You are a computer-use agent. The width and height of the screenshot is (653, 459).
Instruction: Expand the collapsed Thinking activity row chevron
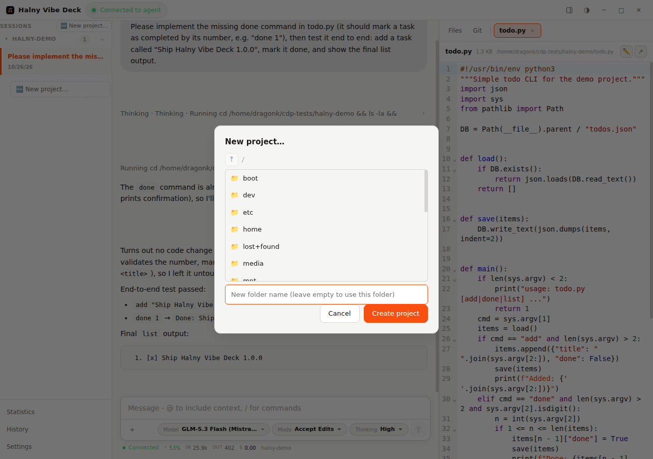(423, 113)
